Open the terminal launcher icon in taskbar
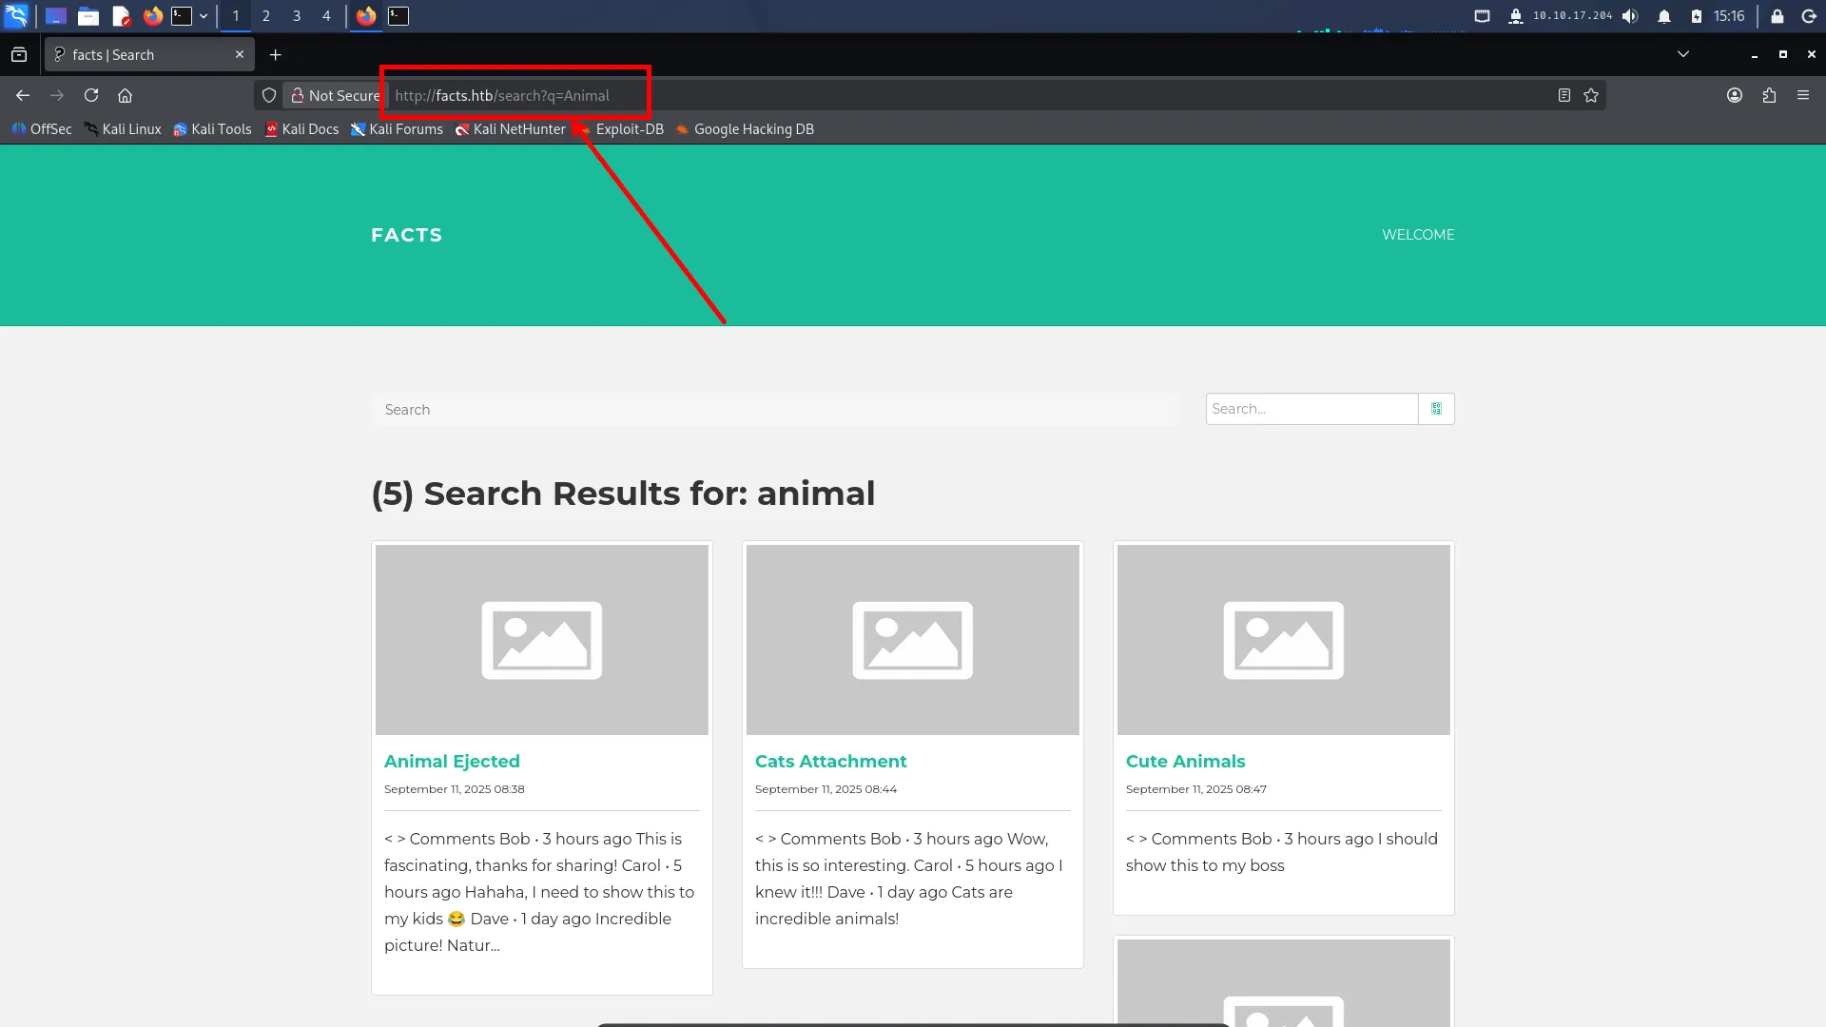Image resolution: width=1826 pixels, height=1027 pixels. click(182, 16)
